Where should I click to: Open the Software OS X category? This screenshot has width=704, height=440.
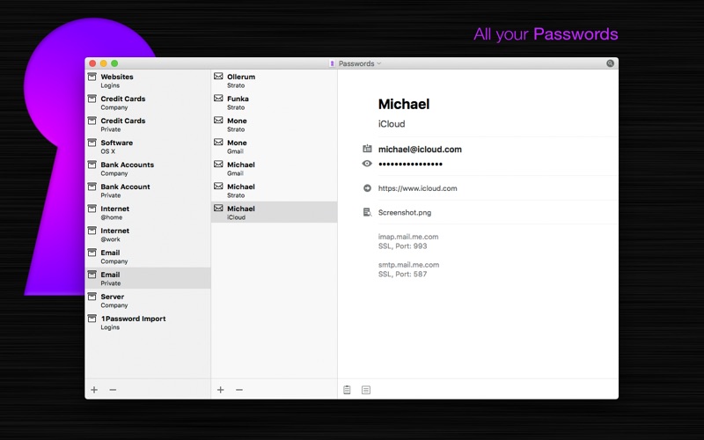coord(148,146)
